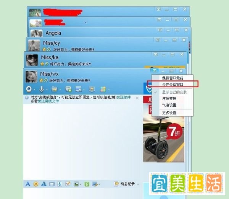
Task: Expand screenshot options dropdown arrow
Action: click(99, 184)
